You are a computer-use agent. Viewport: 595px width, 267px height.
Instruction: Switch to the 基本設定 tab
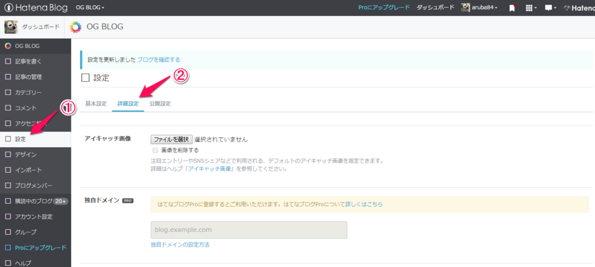coord(96,104)
